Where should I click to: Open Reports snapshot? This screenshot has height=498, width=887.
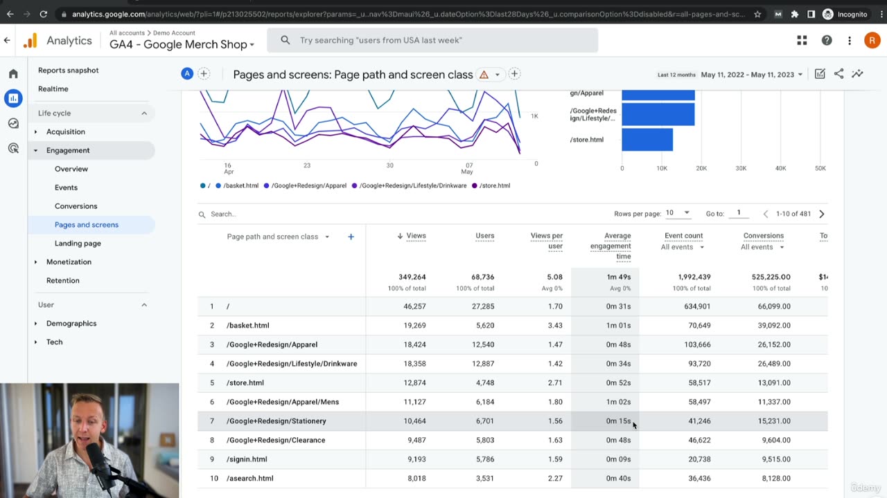tap(68, 71)
